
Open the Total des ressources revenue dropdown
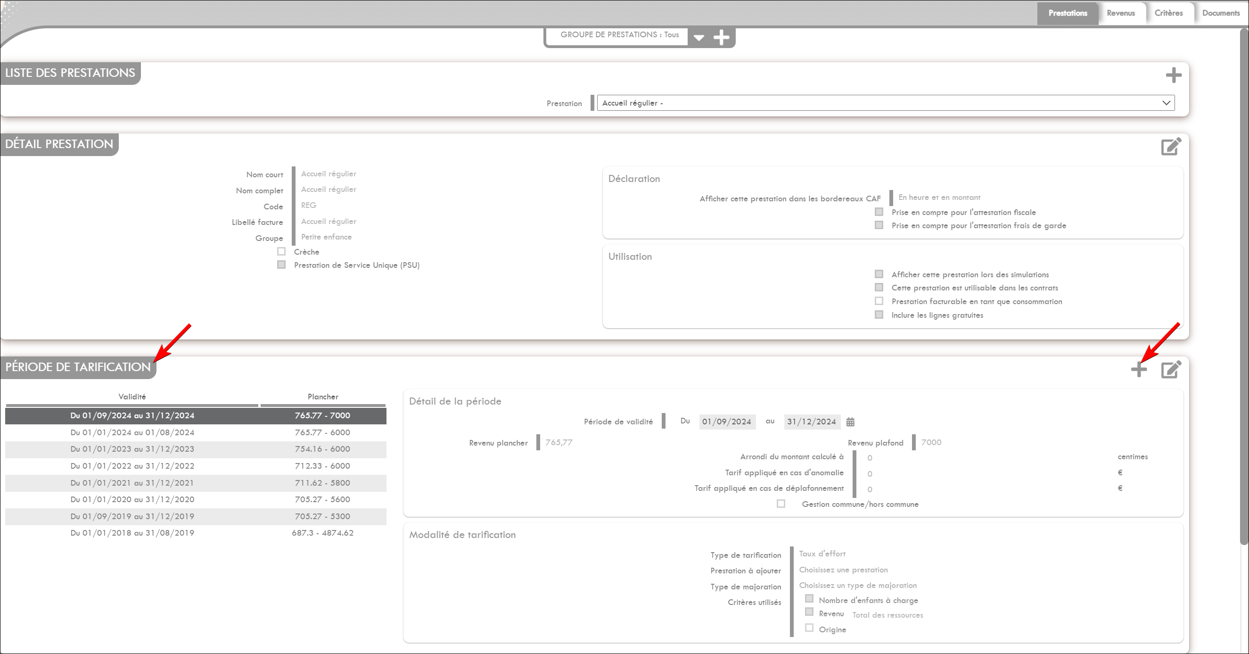coord(887,615)
